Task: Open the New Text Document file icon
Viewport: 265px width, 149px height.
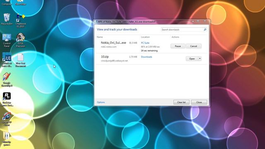Action: pyautogui.click(x=20, y=60)
